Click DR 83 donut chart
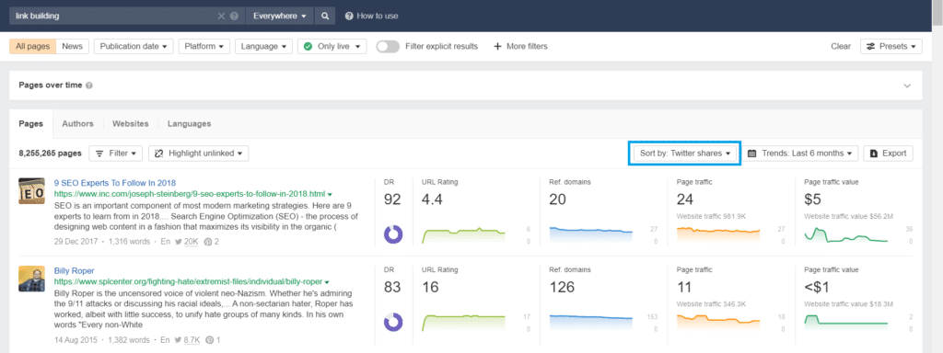 (392, 323)
